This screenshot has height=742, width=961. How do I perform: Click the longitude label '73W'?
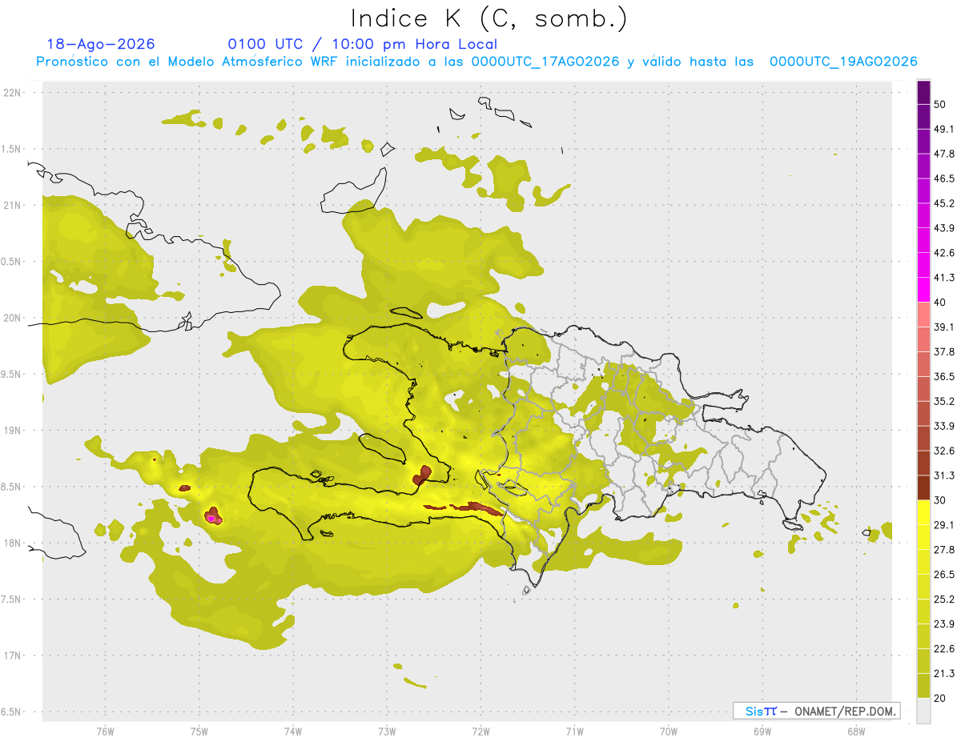coord(387,731)
